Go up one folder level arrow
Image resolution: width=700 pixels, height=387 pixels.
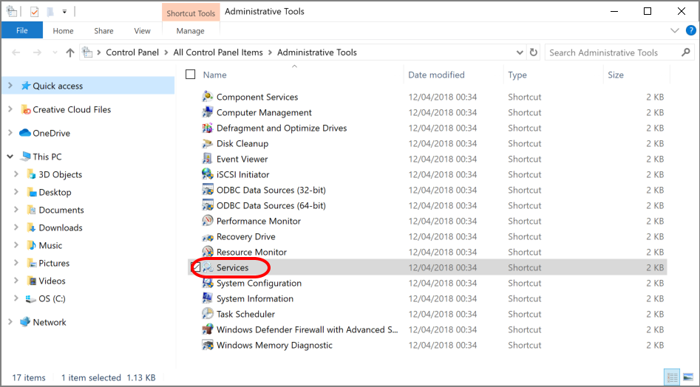[70, 52]
